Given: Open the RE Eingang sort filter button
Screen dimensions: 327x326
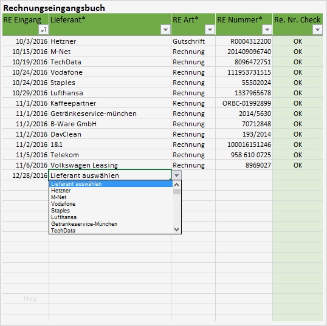Looking at the screenshot, I should [43, 30].
